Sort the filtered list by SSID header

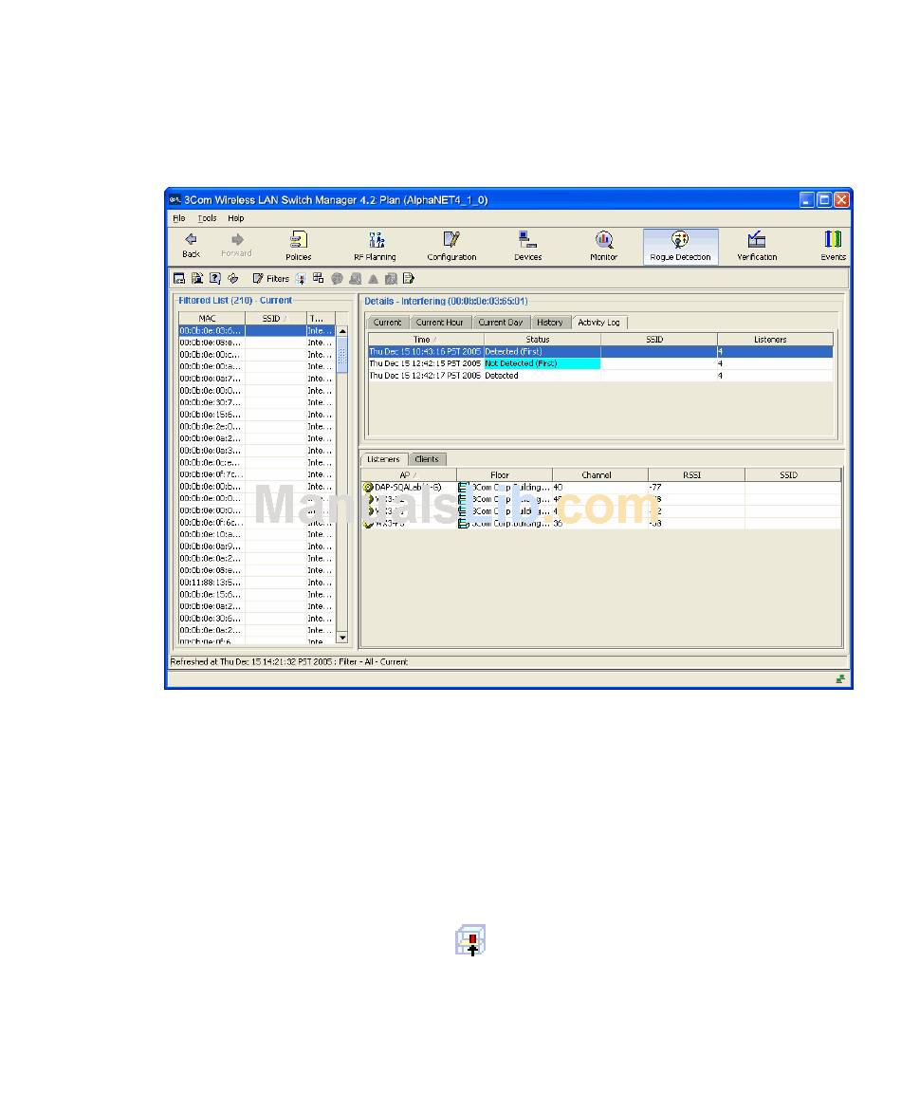tap(275, 319)
